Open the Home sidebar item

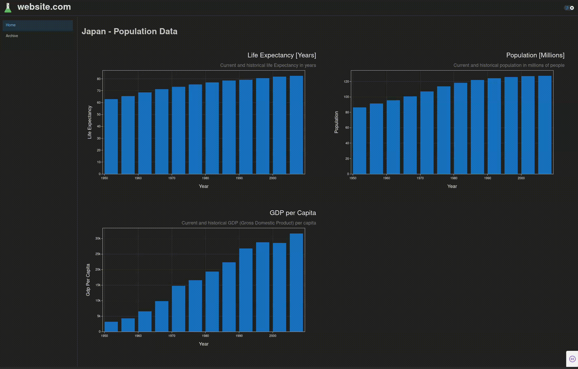coord(11,25)
